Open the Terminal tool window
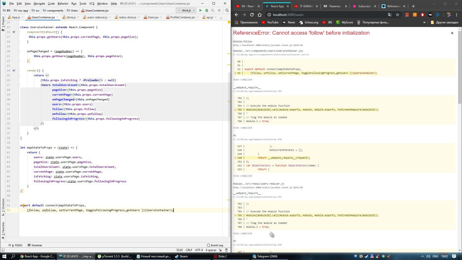The image size is (462, 260). (x=36, y=245)
